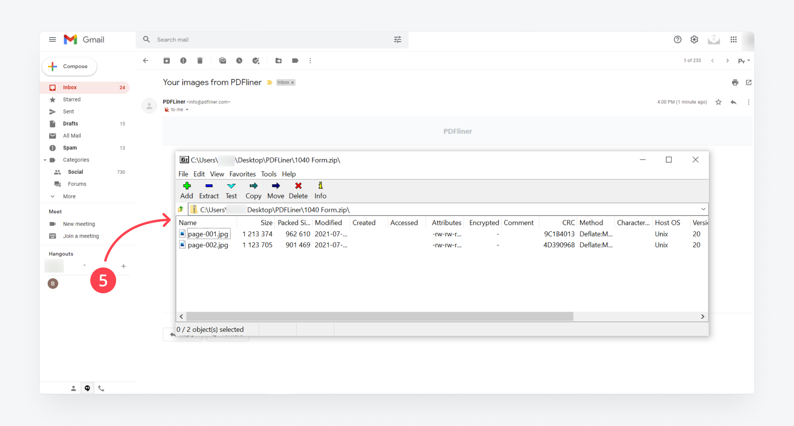
Task: Click the Gmail search field
Action: (273, 40)
